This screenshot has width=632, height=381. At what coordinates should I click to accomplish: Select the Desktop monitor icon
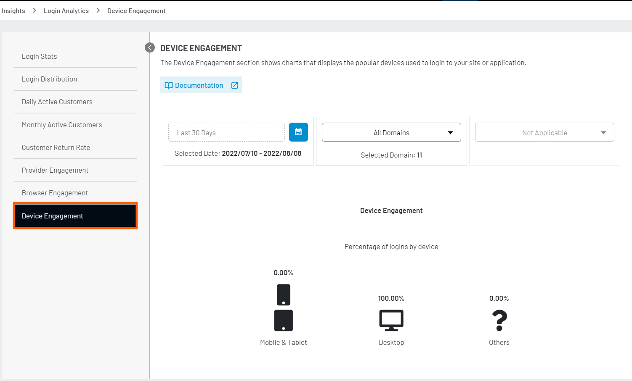point(391,320)
